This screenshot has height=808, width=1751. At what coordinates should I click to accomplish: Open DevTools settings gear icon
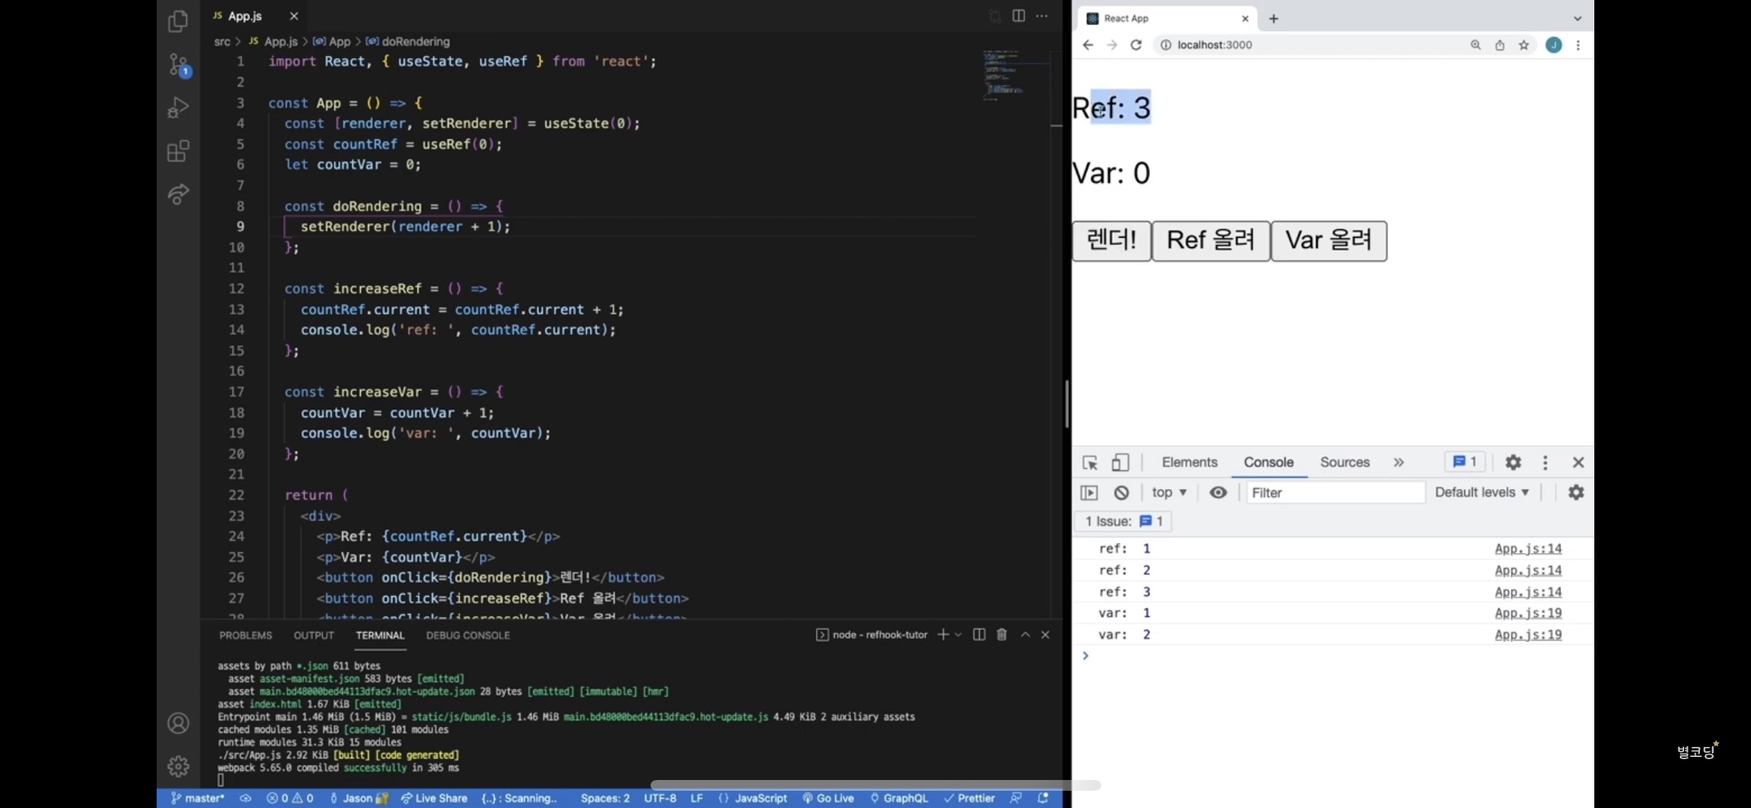point(1513,463)
